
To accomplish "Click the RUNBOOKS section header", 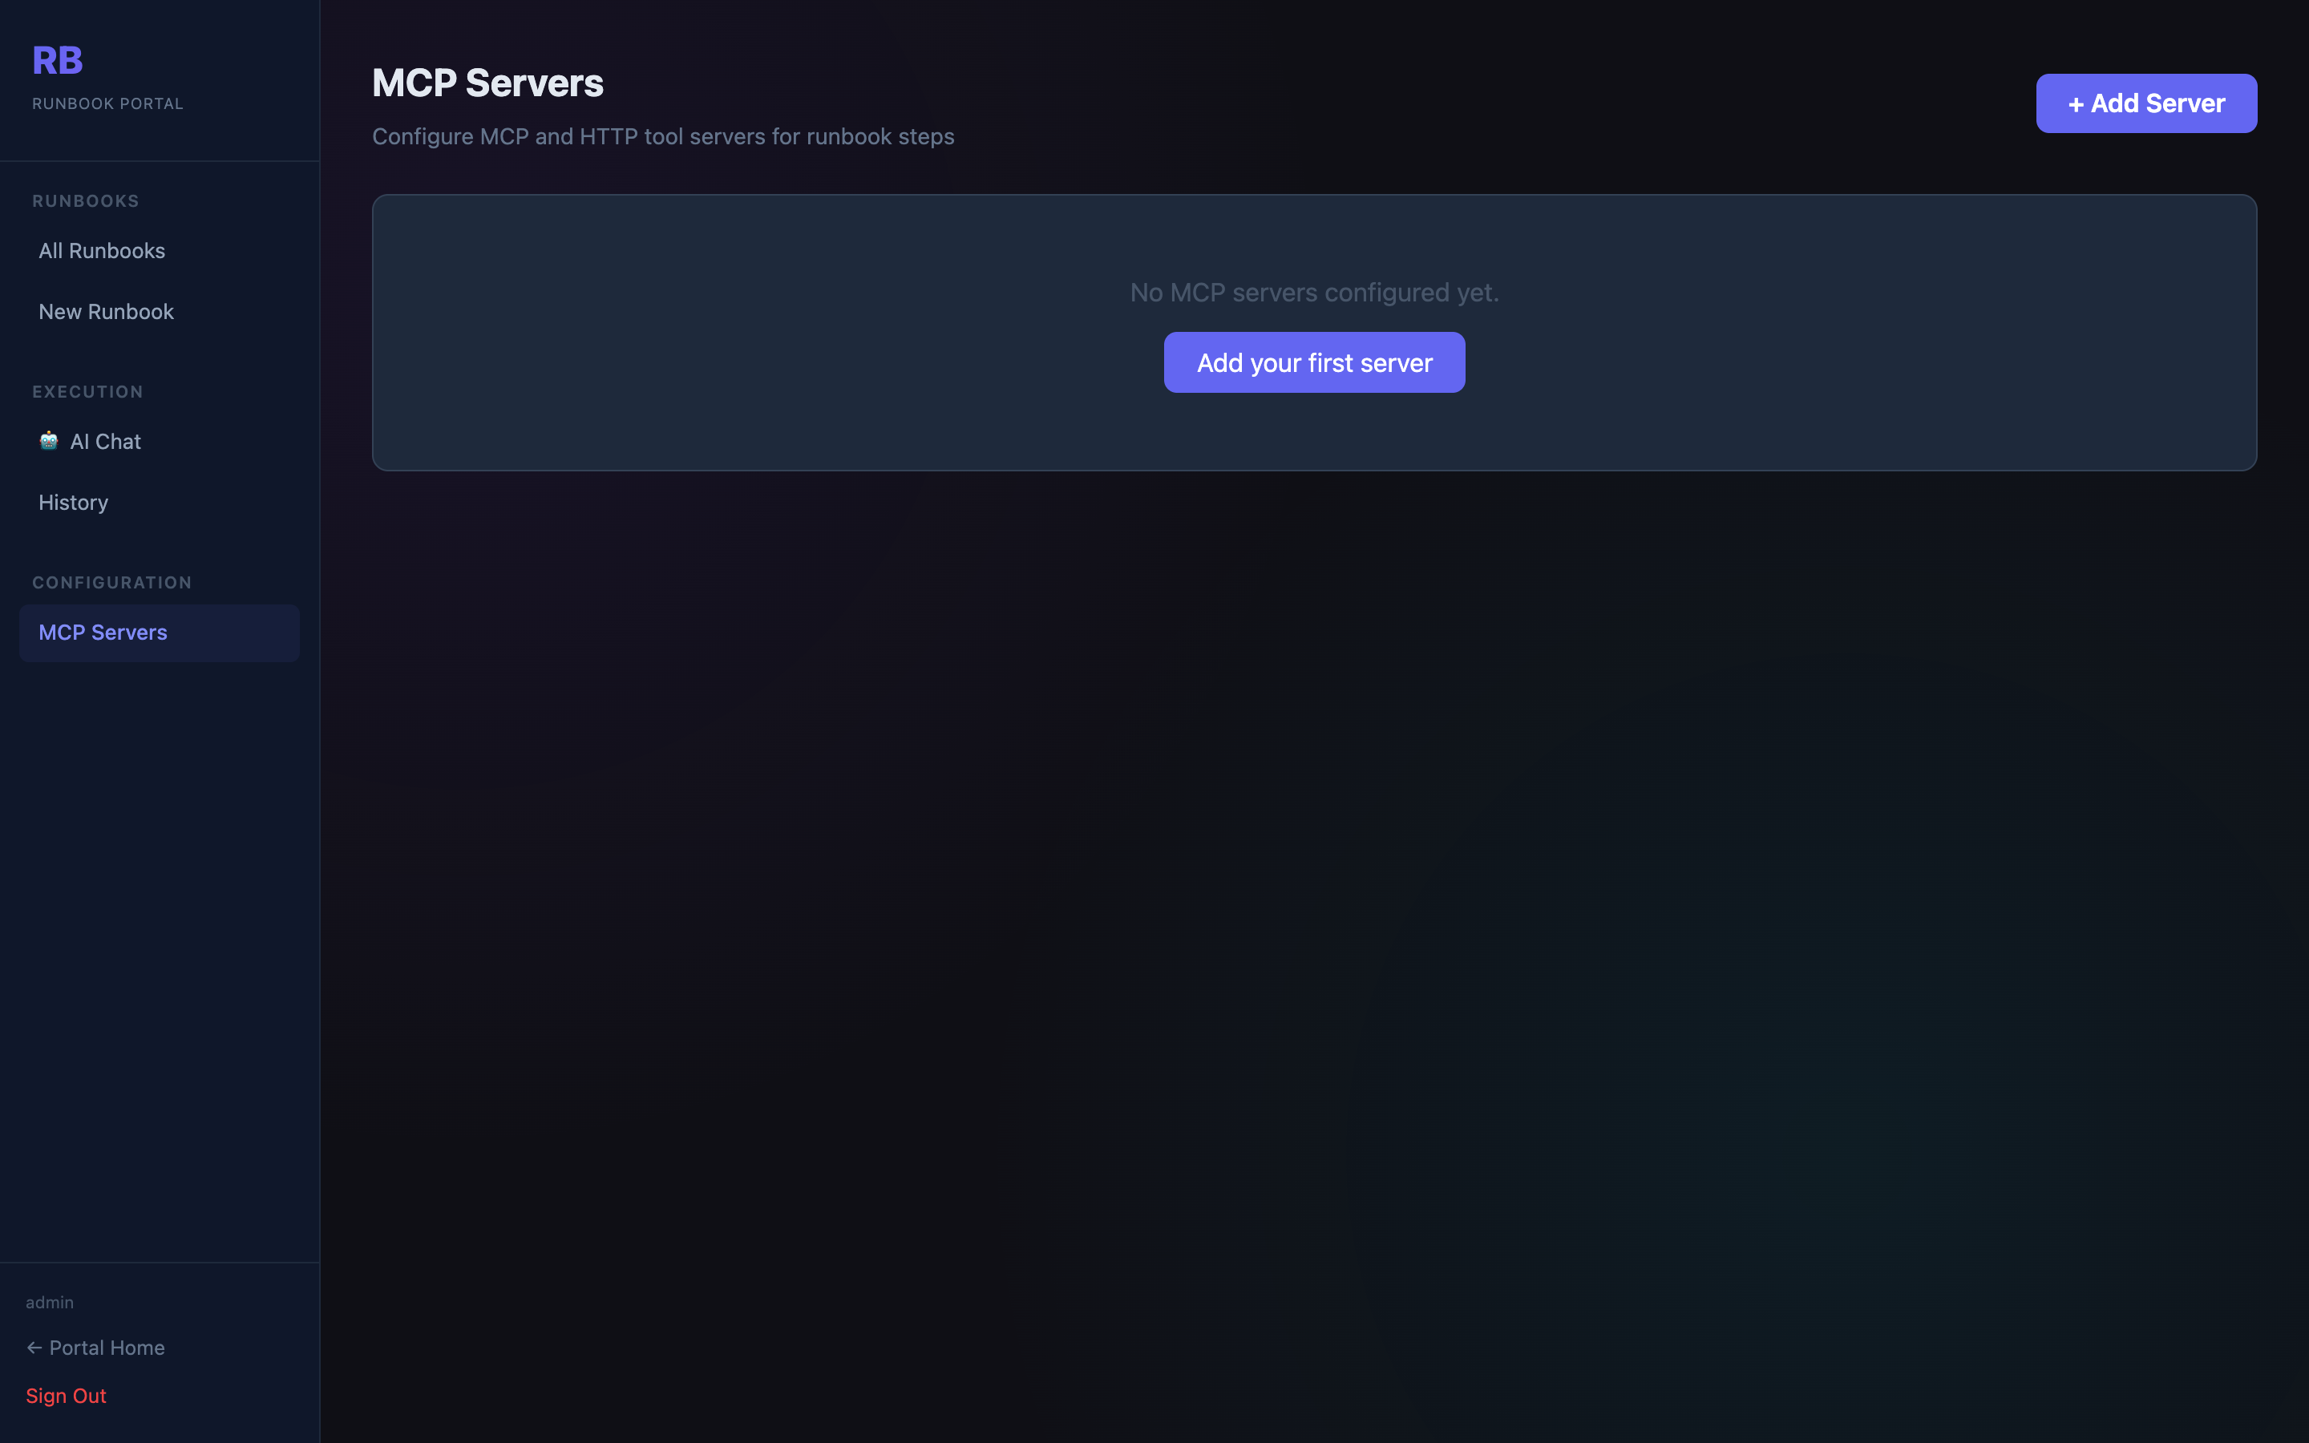I will point(86,200).
